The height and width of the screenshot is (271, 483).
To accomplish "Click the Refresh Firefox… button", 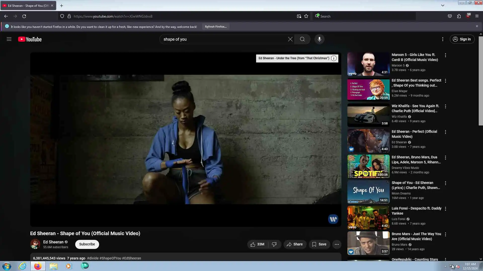I will coord(216,27).
